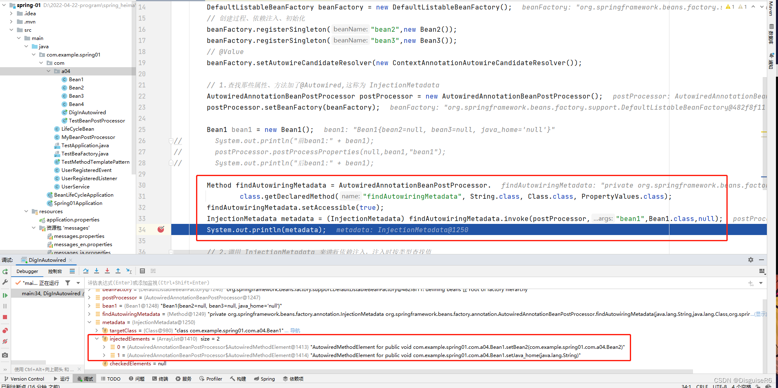Open the 问题 problems tool window
Viewport: 778px width, 388px height.
click(x=137, y=379)
